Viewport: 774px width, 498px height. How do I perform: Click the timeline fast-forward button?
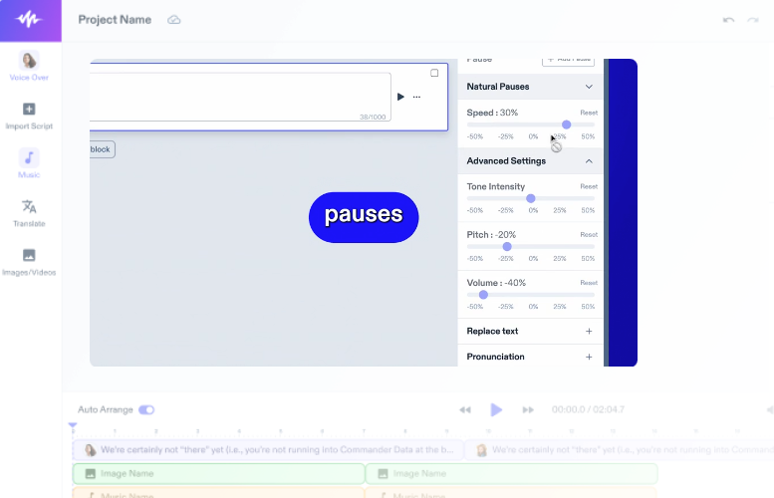click(x=528, y=410)
